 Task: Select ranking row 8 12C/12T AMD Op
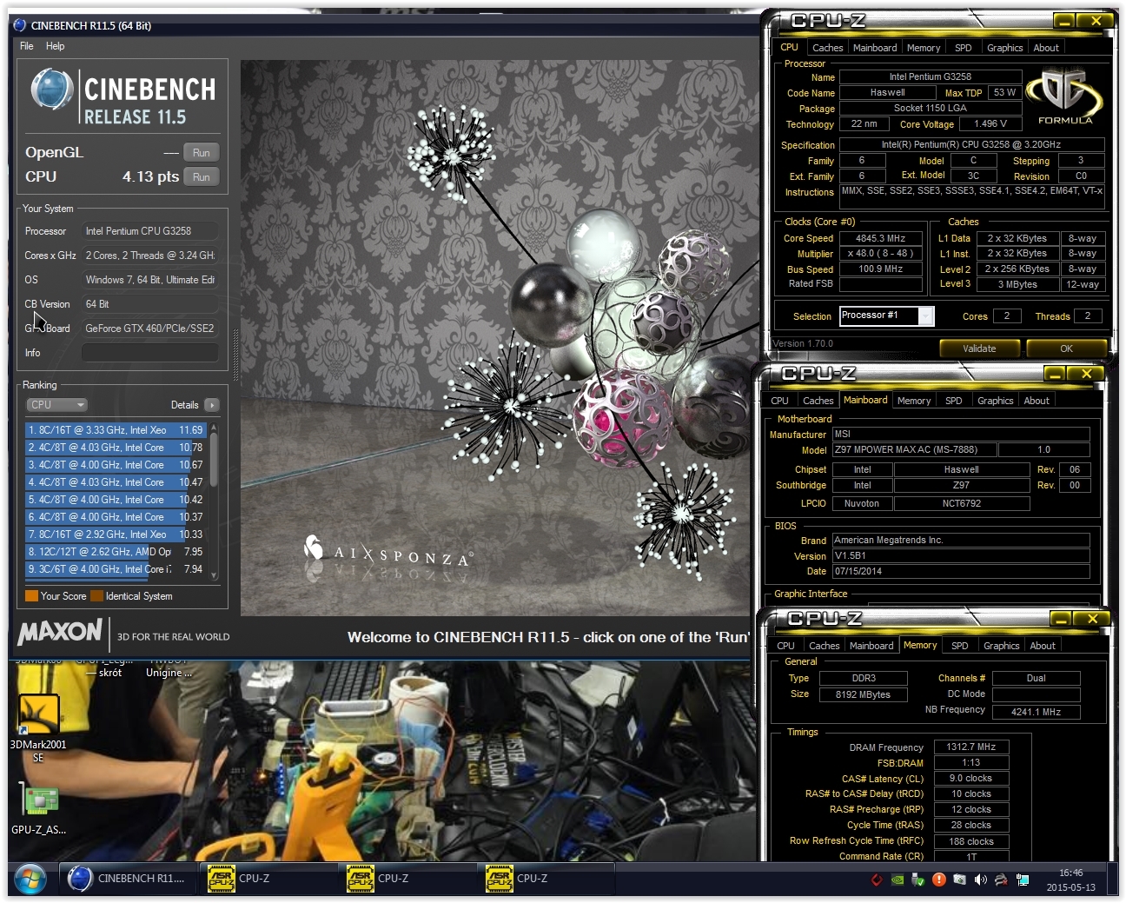[115, 552]
